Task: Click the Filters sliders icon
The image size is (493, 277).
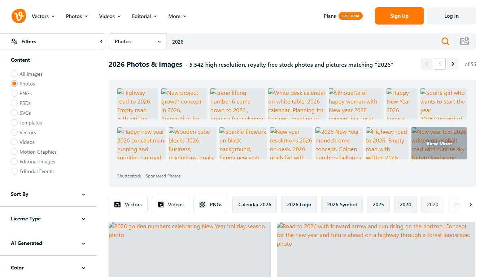Action: tap(14, 41)
